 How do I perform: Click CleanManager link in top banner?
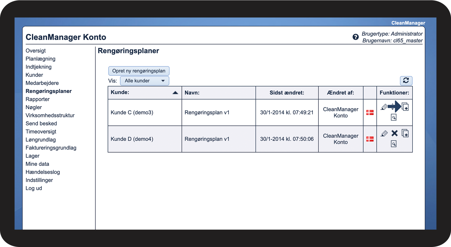point(408,23)
